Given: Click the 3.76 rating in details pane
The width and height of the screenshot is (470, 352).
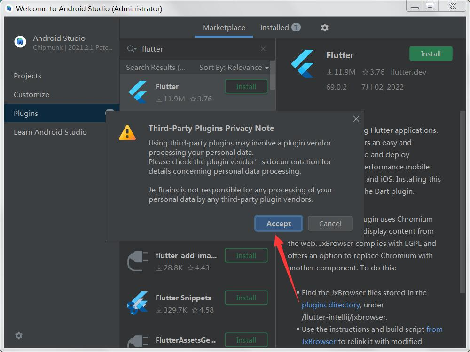Looking at the screenshot, I should pos(374,72).
